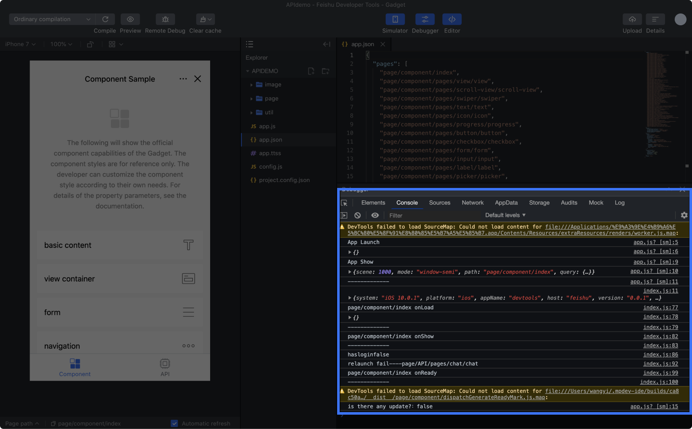
Task: Switch to the Component tab
Action: tap(75, 367)
